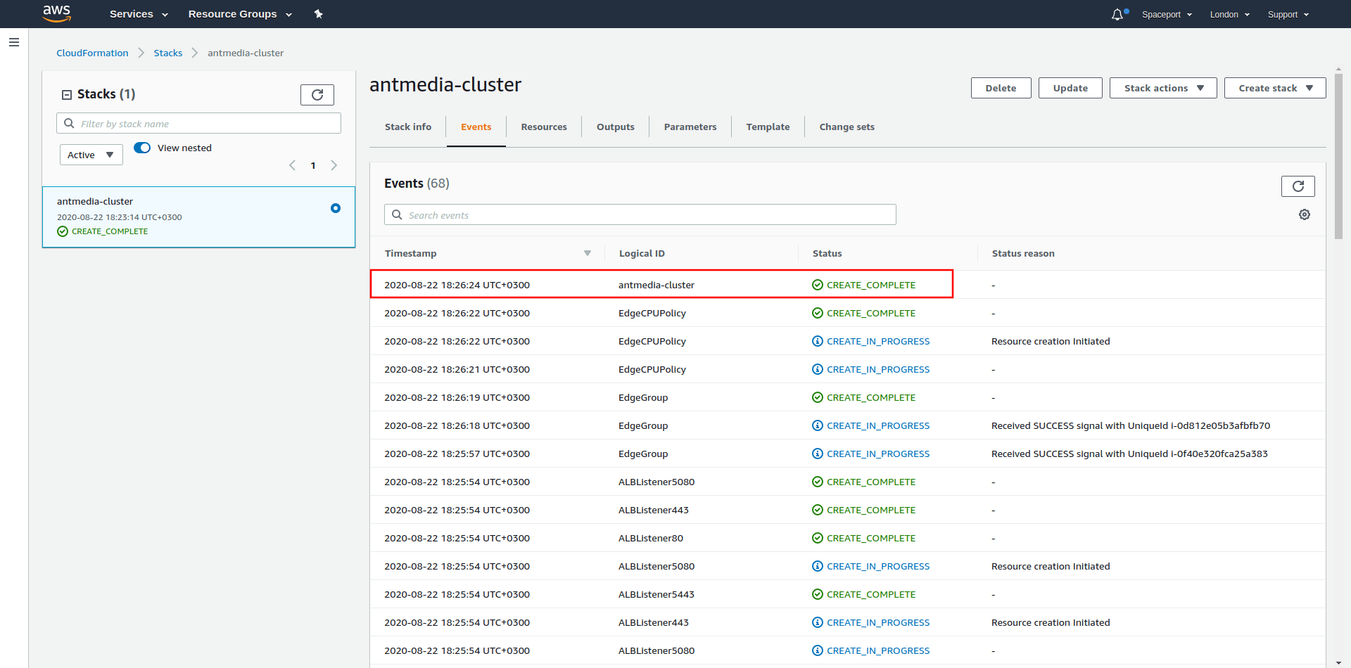Click the Logical ID column header

point(642,253)
